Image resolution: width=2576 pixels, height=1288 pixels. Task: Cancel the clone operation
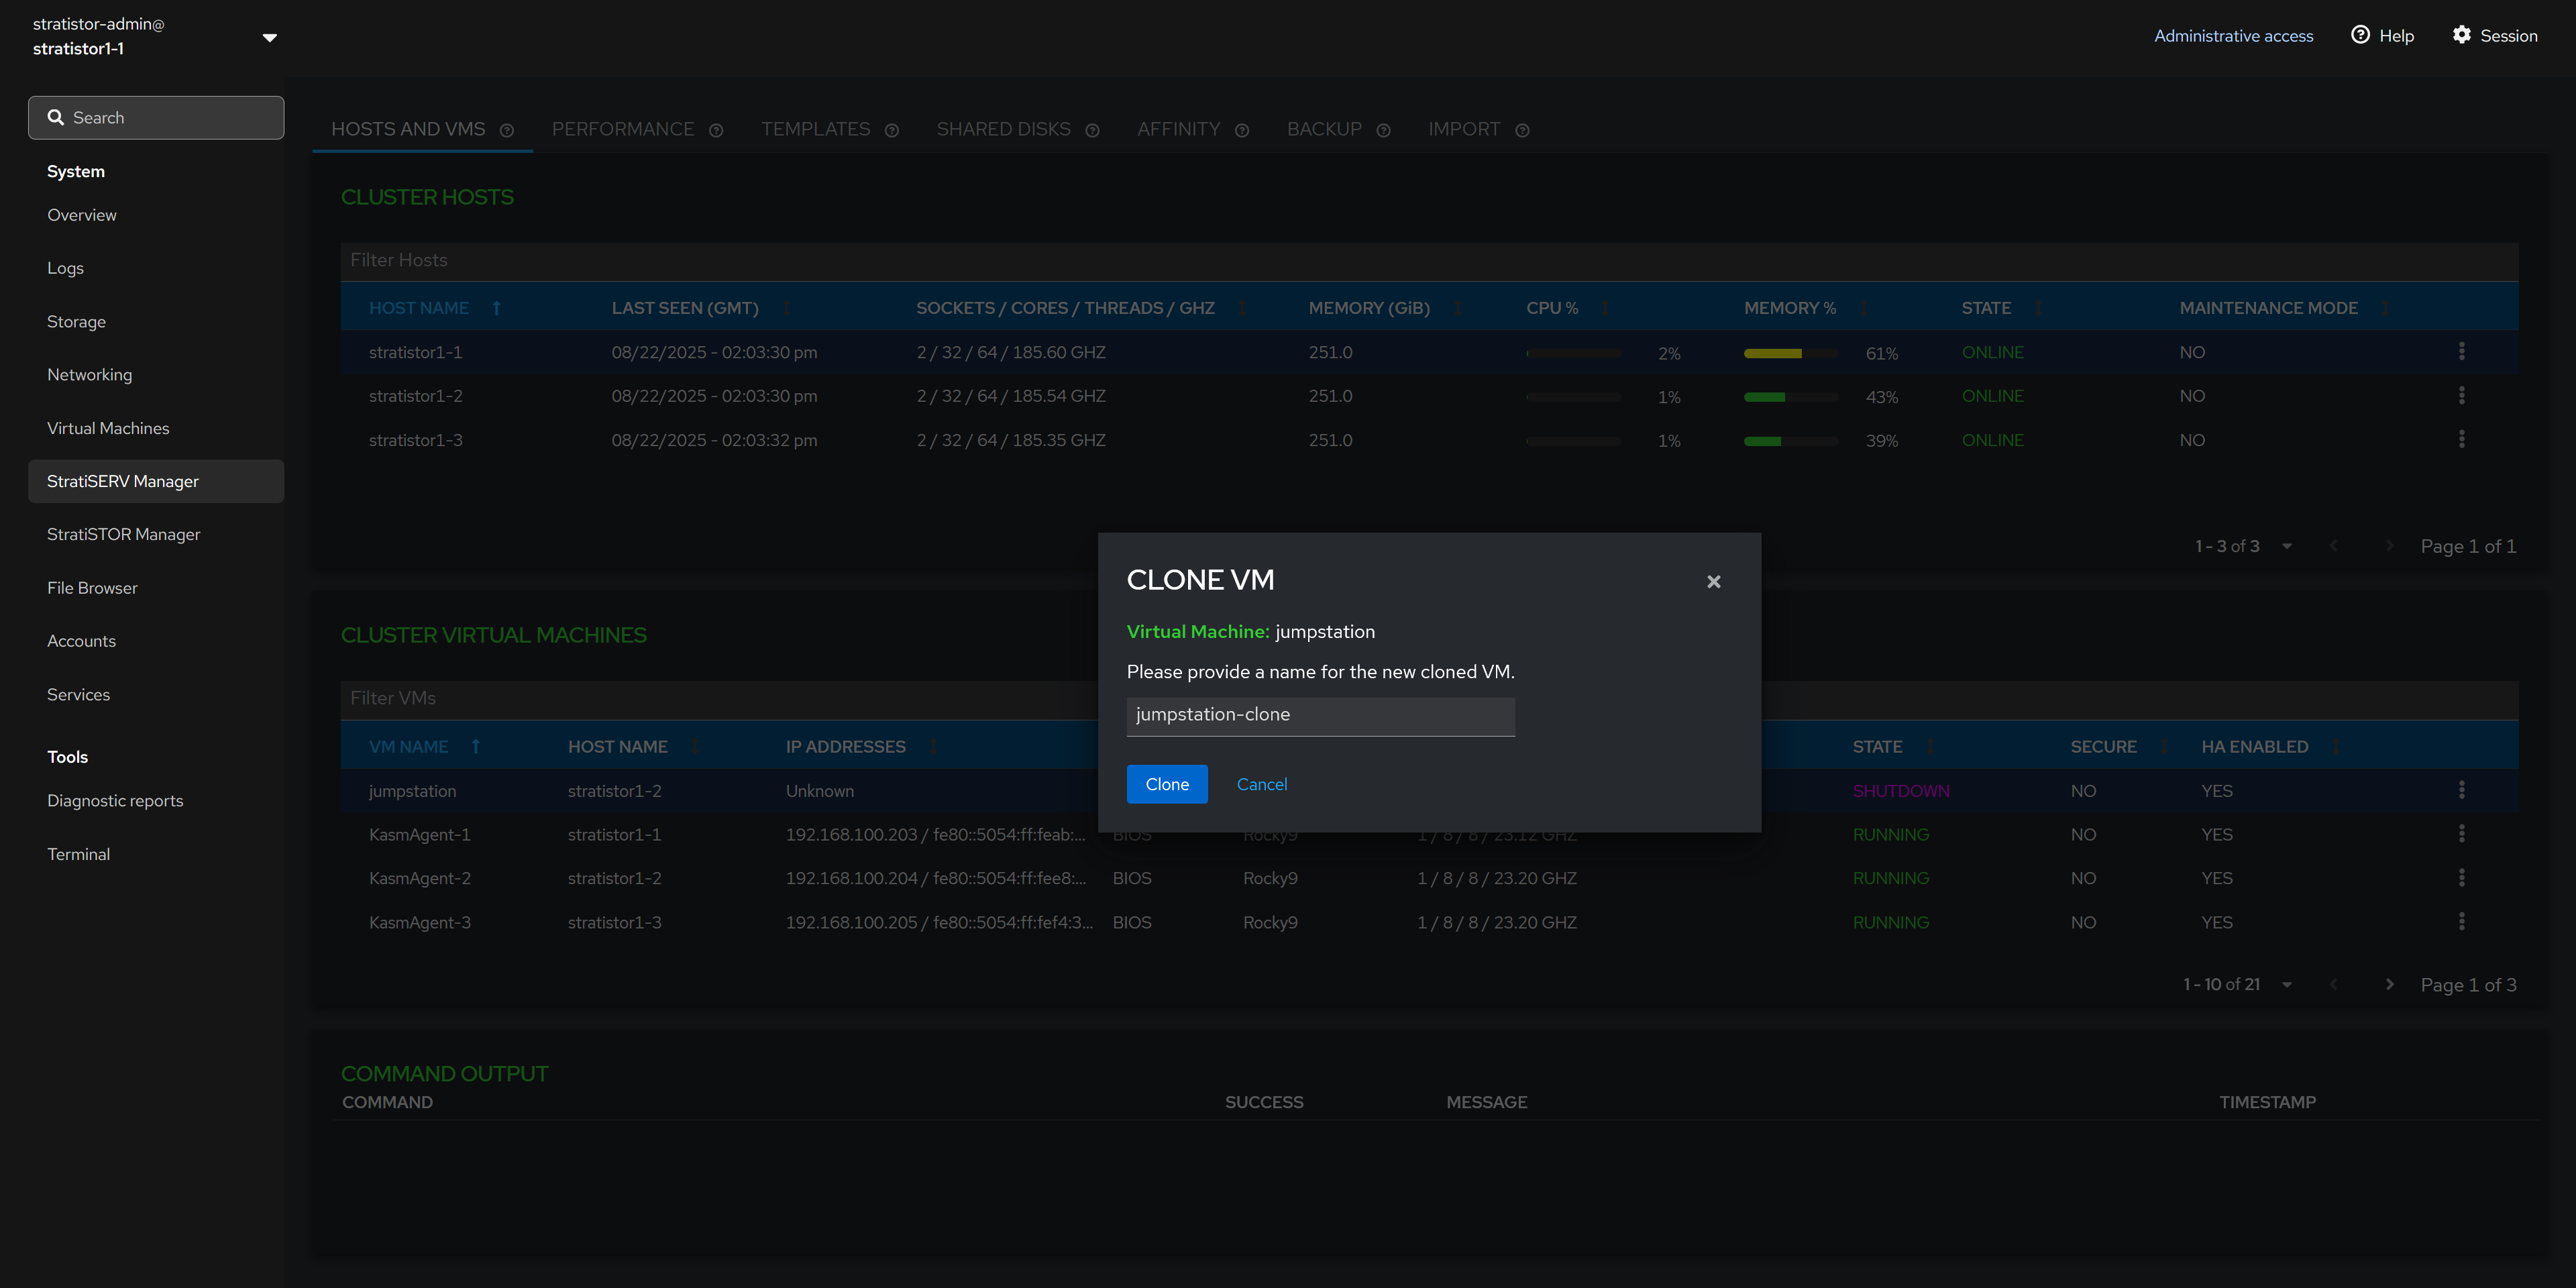1261,784
